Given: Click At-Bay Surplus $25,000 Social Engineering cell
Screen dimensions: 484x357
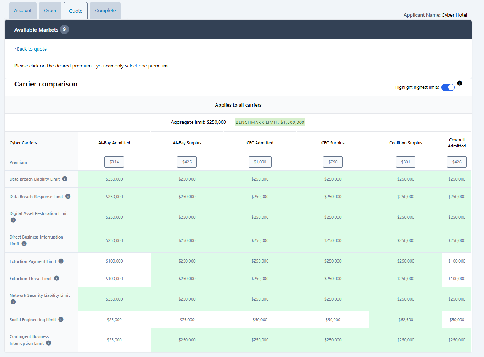Looking at the screenshot, I should (x=187, y=320).
